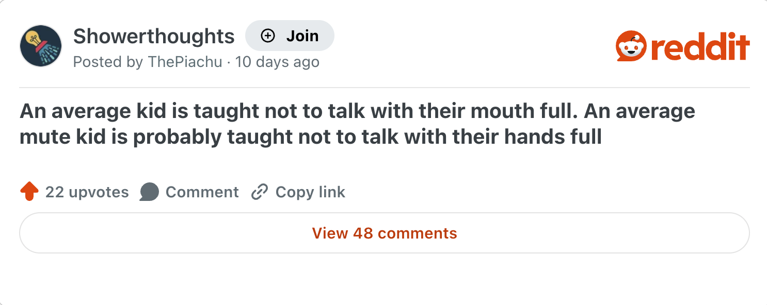Click the "22 upvotes" count
The width and height of the screenshot is (767, 305).
coord(87,192)
